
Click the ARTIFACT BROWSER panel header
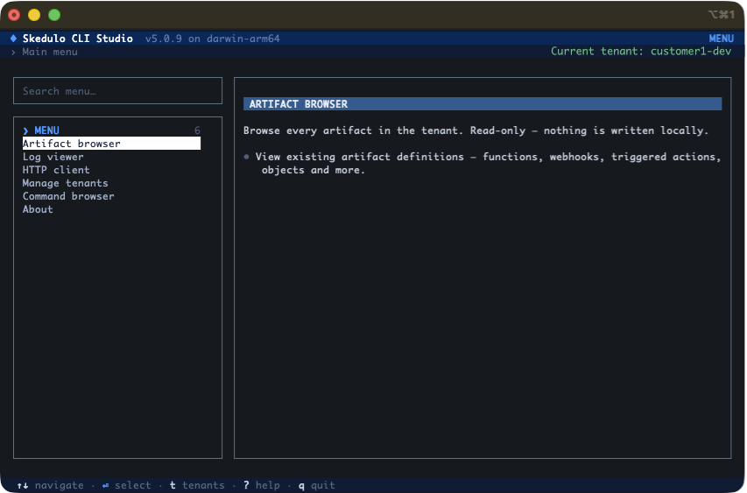click(483, 104)
